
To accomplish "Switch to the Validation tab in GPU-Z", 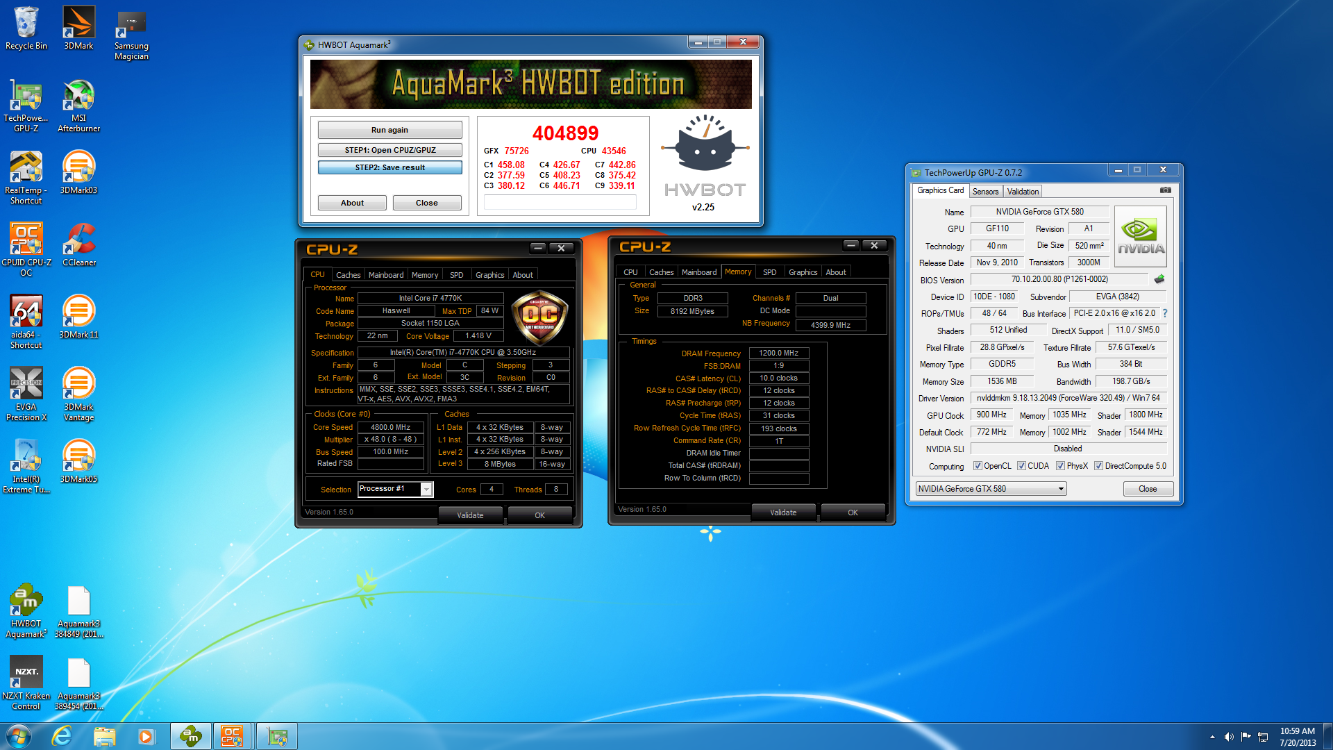I will tap(1023, 192).
